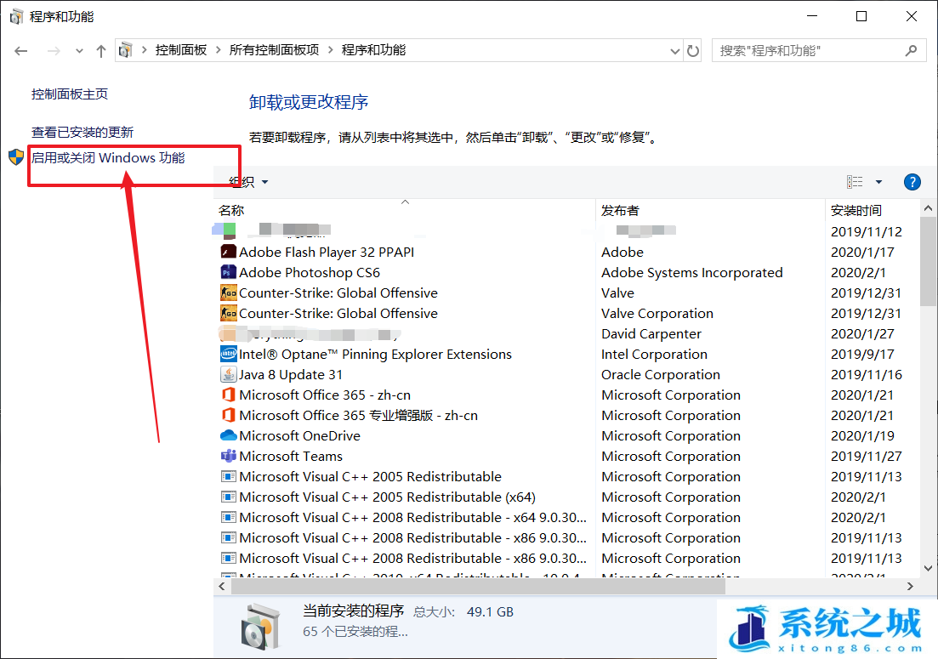Expand the chevron after 所有控制面板项 breadcrumb
This screenshot has width=938, height=659.
(x=330, y=50)
